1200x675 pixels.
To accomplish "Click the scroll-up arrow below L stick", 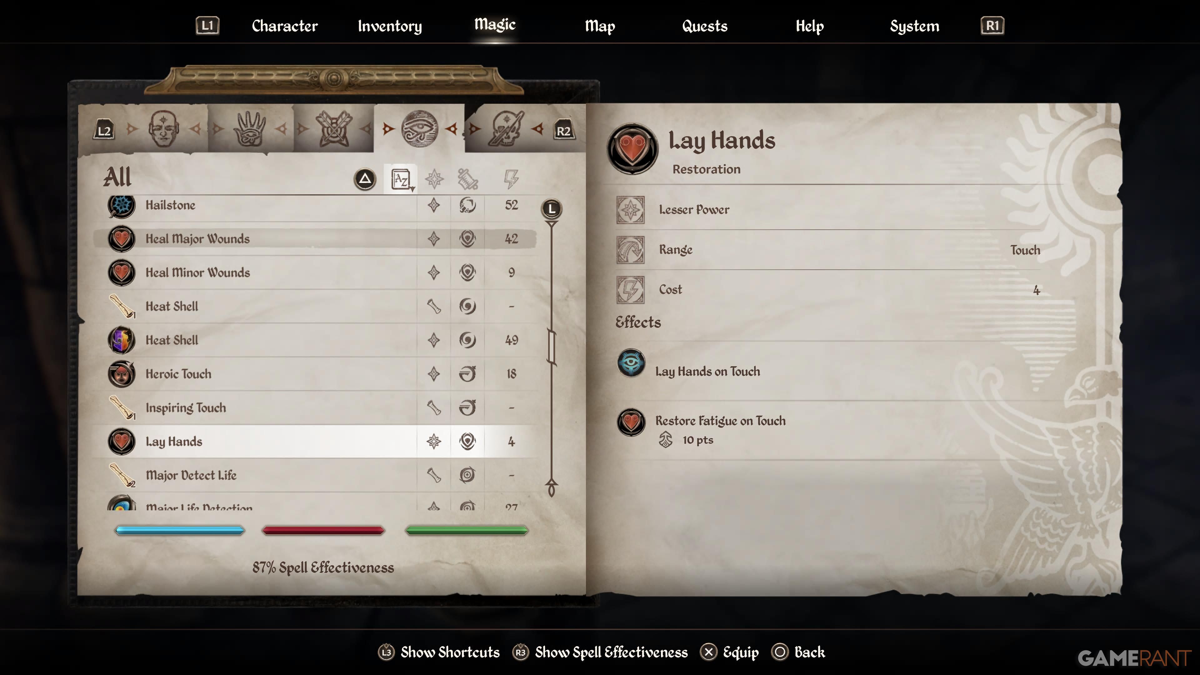I will pos(552,225).
